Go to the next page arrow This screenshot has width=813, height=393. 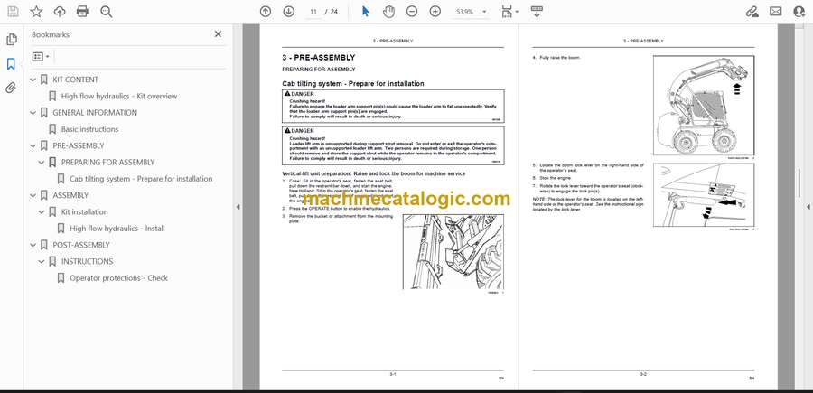tap(289, 12)
